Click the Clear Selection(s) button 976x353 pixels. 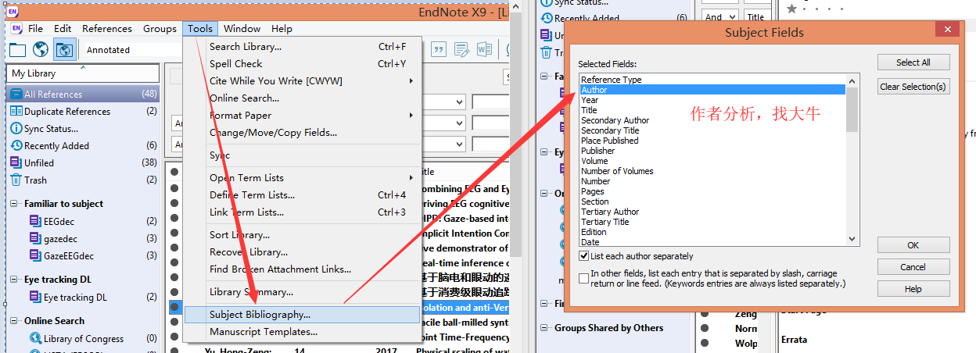tap(913, 87)
